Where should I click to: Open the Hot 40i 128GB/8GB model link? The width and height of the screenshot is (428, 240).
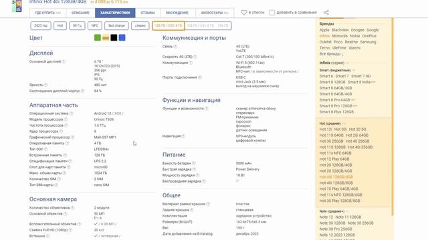336,183
